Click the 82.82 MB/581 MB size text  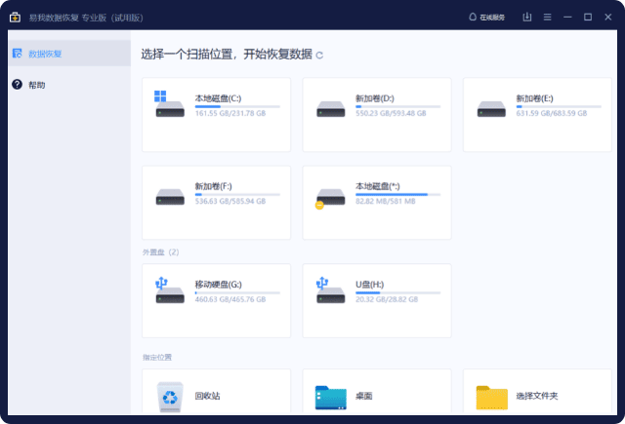point(386,201)
